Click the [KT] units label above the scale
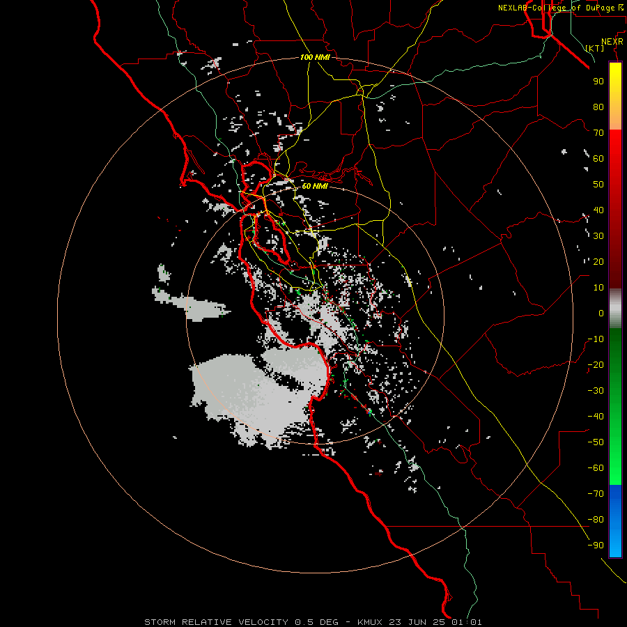This screenshot has width=627, height=627. [x=595, y=48]
